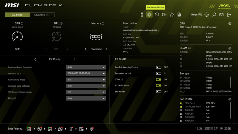Click MAG B850M MORTAR WIFI board name
Image resolution: width=238 pixels, height=134 pixels.
point(141,31)
